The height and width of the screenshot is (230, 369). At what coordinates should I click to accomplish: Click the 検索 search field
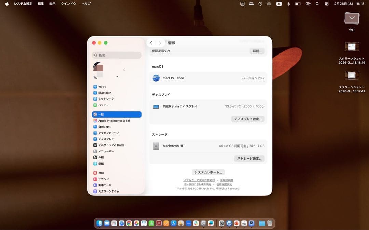point(117,55)
